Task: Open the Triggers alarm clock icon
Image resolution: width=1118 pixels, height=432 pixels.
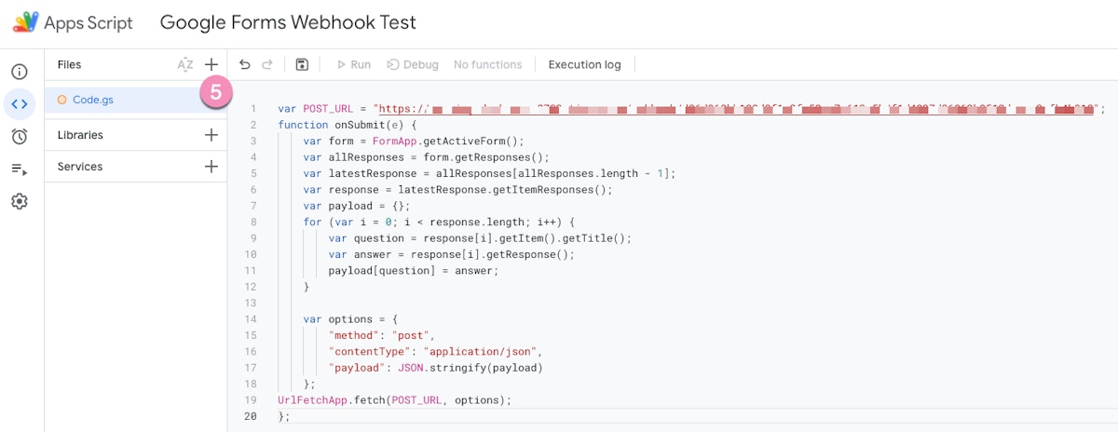Action: 20,136
